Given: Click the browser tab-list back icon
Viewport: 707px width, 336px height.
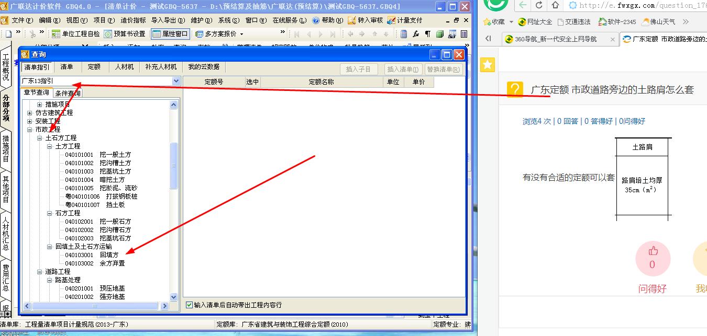Looking at the screenshot, I should [x=488, y=39].
